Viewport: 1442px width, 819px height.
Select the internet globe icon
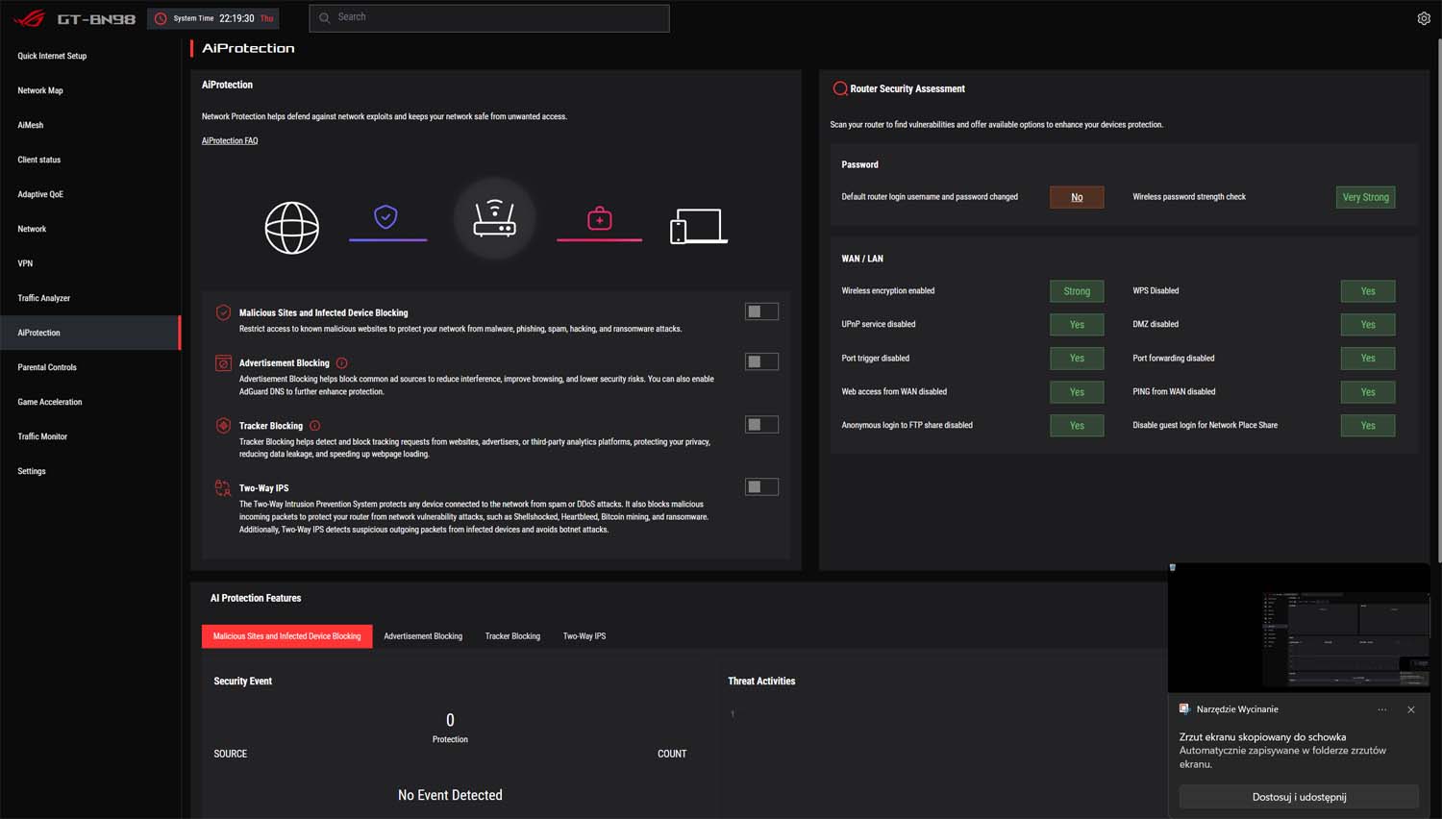291,228
